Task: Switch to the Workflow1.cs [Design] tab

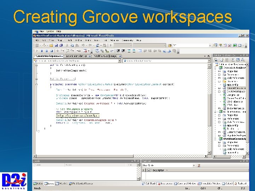Action: [x=107, y=56]
